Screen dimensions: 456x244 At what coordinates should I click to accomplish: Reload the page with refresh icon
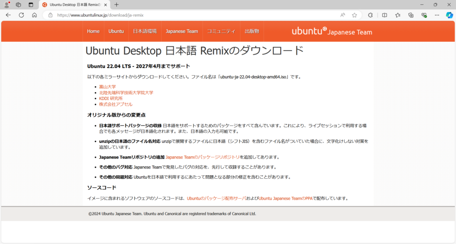pos(21,15)
